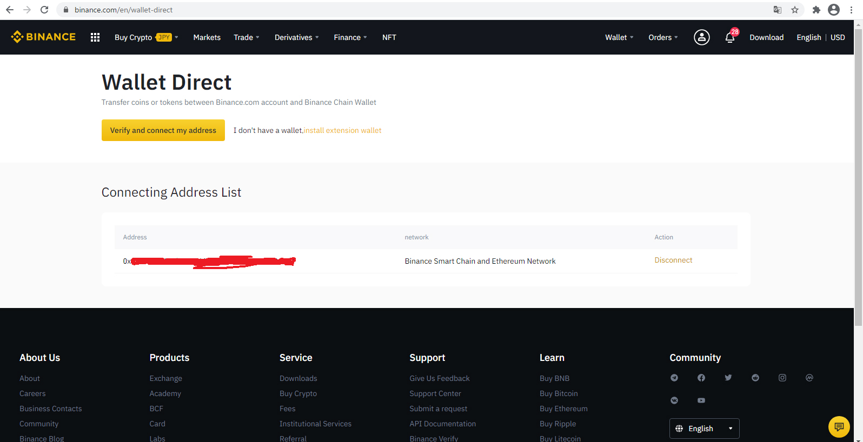Open Buy Bitcoin link

(559, 393)
